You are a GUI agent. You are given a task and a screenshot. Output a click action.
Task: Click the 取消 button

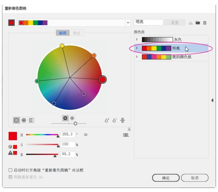(x=195, y=178)
